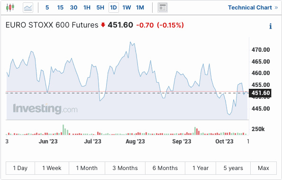The height and width of the screenshot is (180, 282).
Task: Select the 5 minute interval
Action: [47, 8]
